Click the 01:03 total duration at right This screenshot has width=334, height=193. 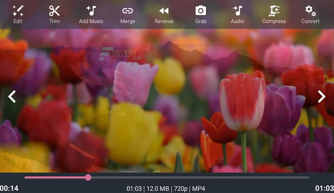click(x=324, y=188)
